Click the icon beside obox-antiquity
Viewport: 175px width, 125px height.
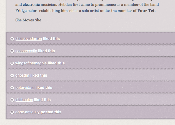click(x=12, y=112)
